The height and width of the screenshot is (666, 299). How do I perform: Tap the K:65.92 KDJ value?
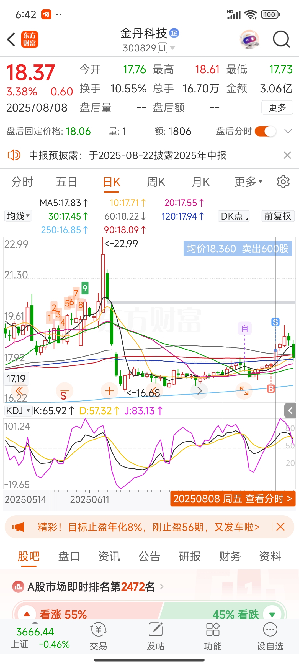54,410
